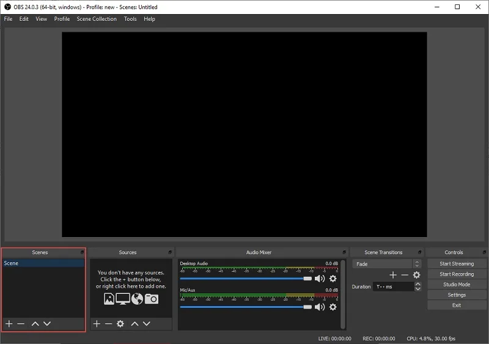The width and height of the screenshot is (489, 344).
Task: Open the Fade transition dropdown
Action: pos(387,264)
